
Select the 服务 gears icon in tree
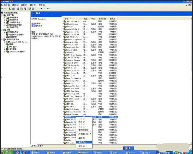[x=8, y=44]
